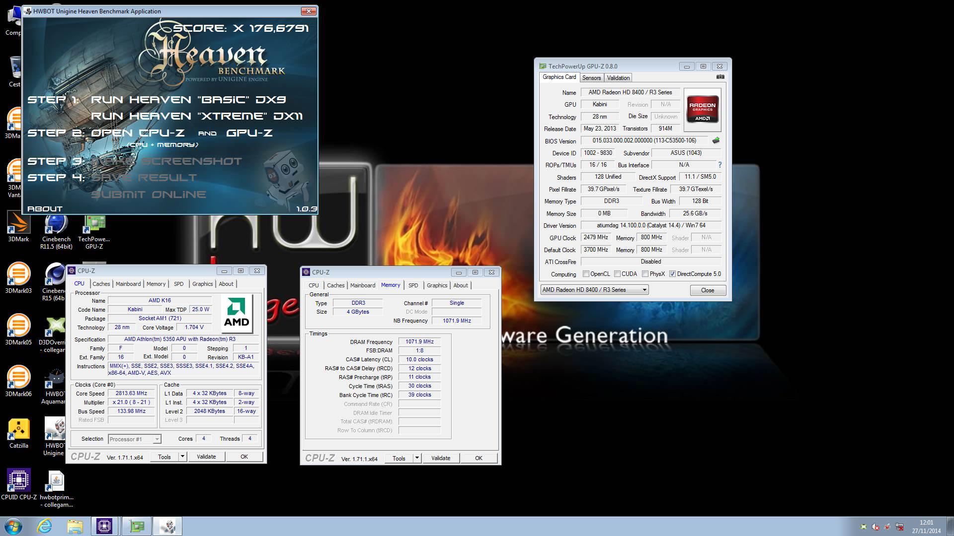The width and height of the screenshot is (954, 536).
Task: Open SPD tab in Memory CPU-Z window
Action: pos(413,285)
